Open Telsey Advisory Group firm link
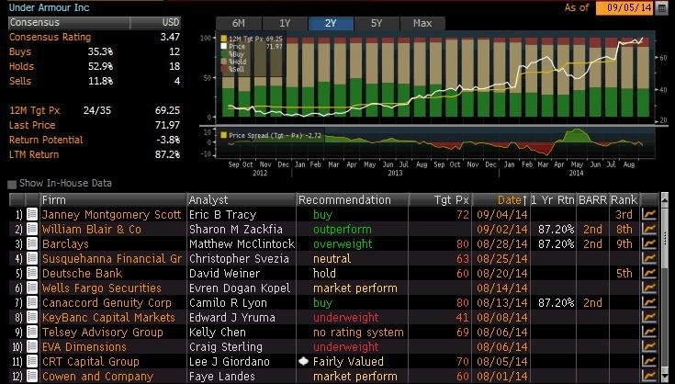This screenshot has height=384, width=675. (x=103, y=333)
